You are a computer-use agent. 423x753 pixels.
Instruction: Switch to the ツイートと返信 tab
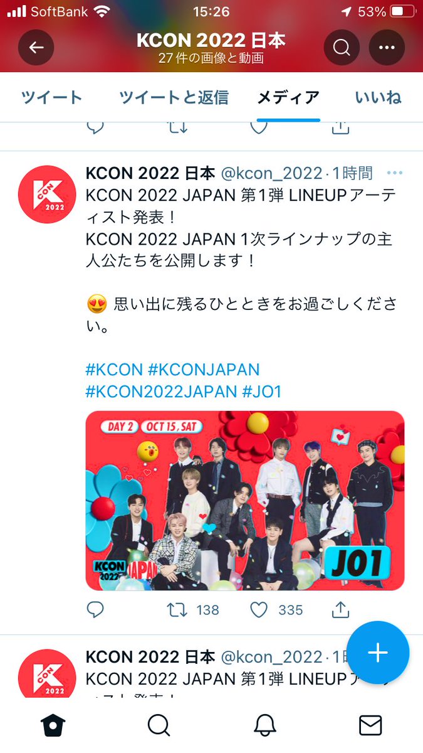[174, 97]
